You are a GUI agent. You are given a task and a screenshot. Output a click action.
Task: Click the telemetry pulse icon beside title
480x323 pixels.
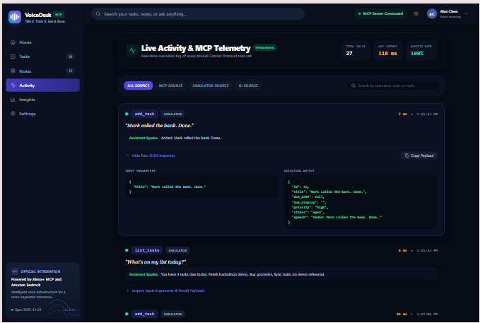pyautogui.click(x=132, y=50)
